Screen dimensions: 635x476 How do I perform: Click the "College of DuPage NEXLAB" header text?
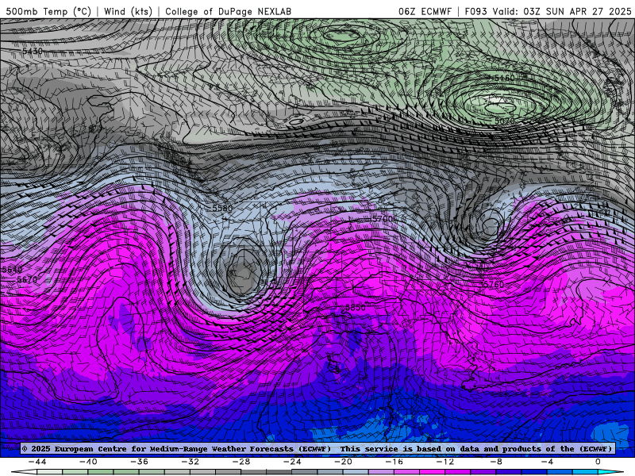(228, 11)
